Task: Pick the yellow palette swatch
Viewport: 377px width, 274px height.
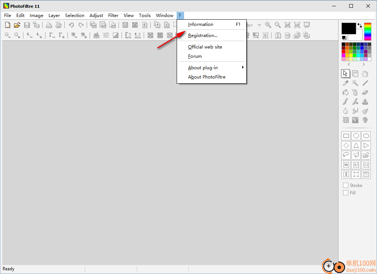Action: click(351, 55)
